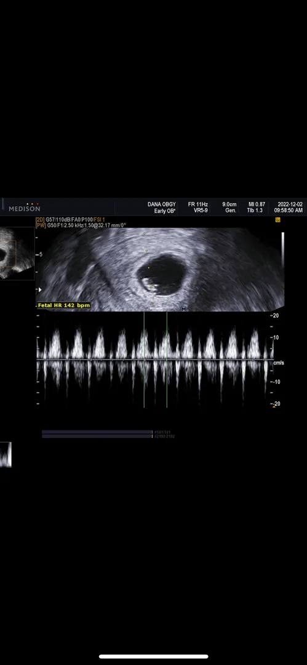
Task: Select the Early OB preset label
Action: 162,211
